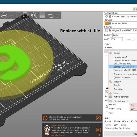The width and height of the screenshot is (137, 137).
Task: Click printer icon beside Original Prusa i3
Action: (106, 30)
